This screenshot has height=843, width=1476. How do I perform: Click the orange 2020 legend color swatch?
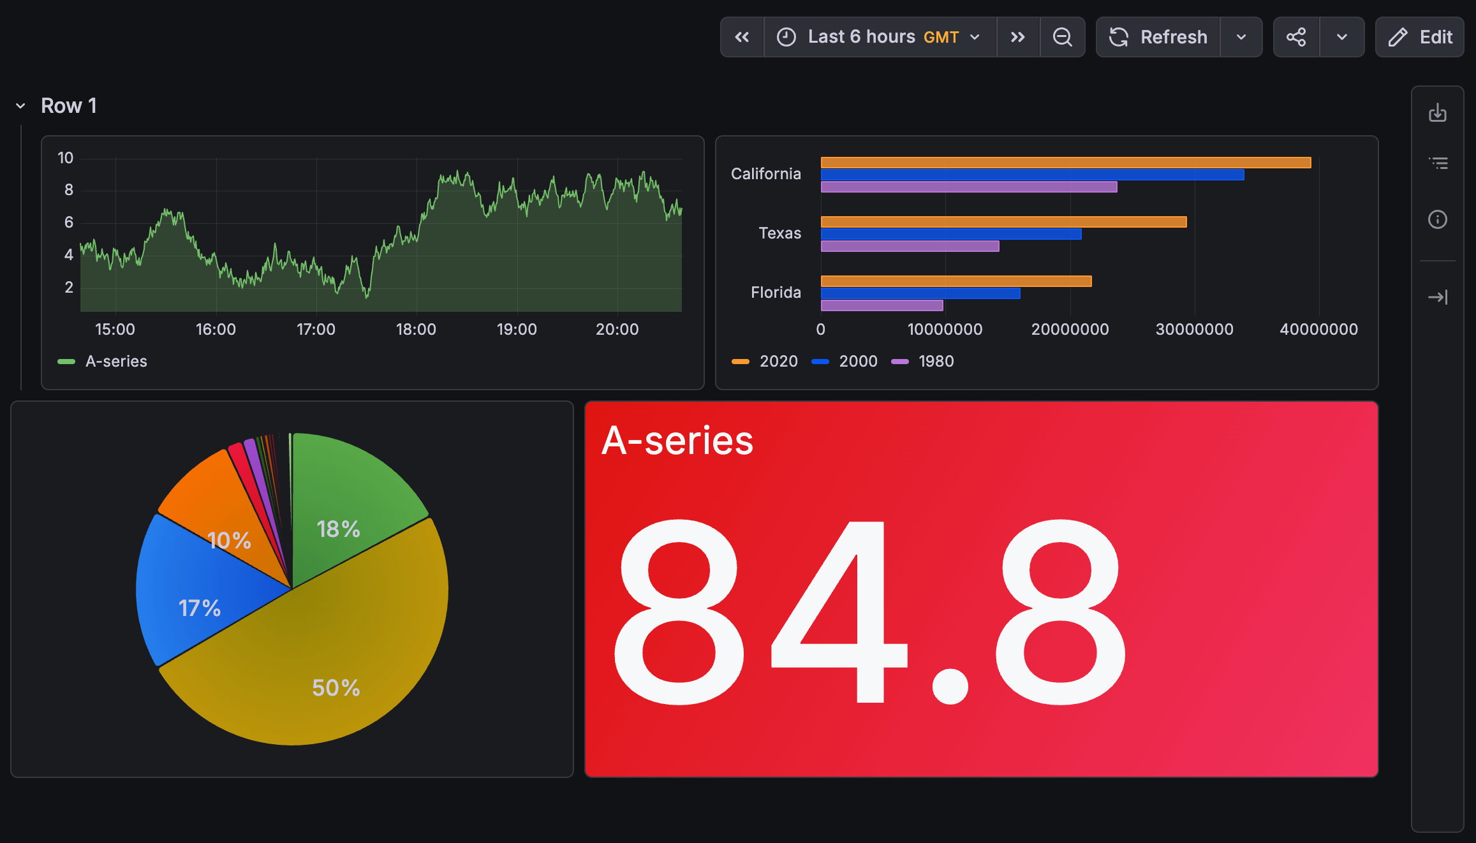(x=741, y=362)
